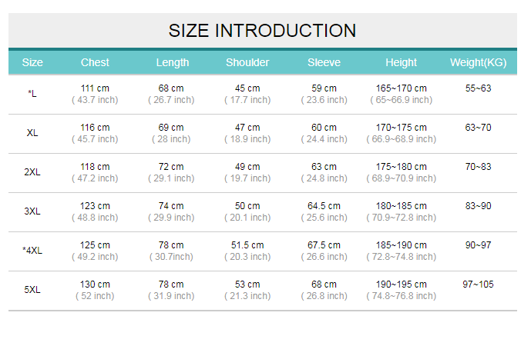Image resolution: width=531 pixels, height=346 pixels.
Task: Click the Shoulder column header
Action: coord(247,62)
